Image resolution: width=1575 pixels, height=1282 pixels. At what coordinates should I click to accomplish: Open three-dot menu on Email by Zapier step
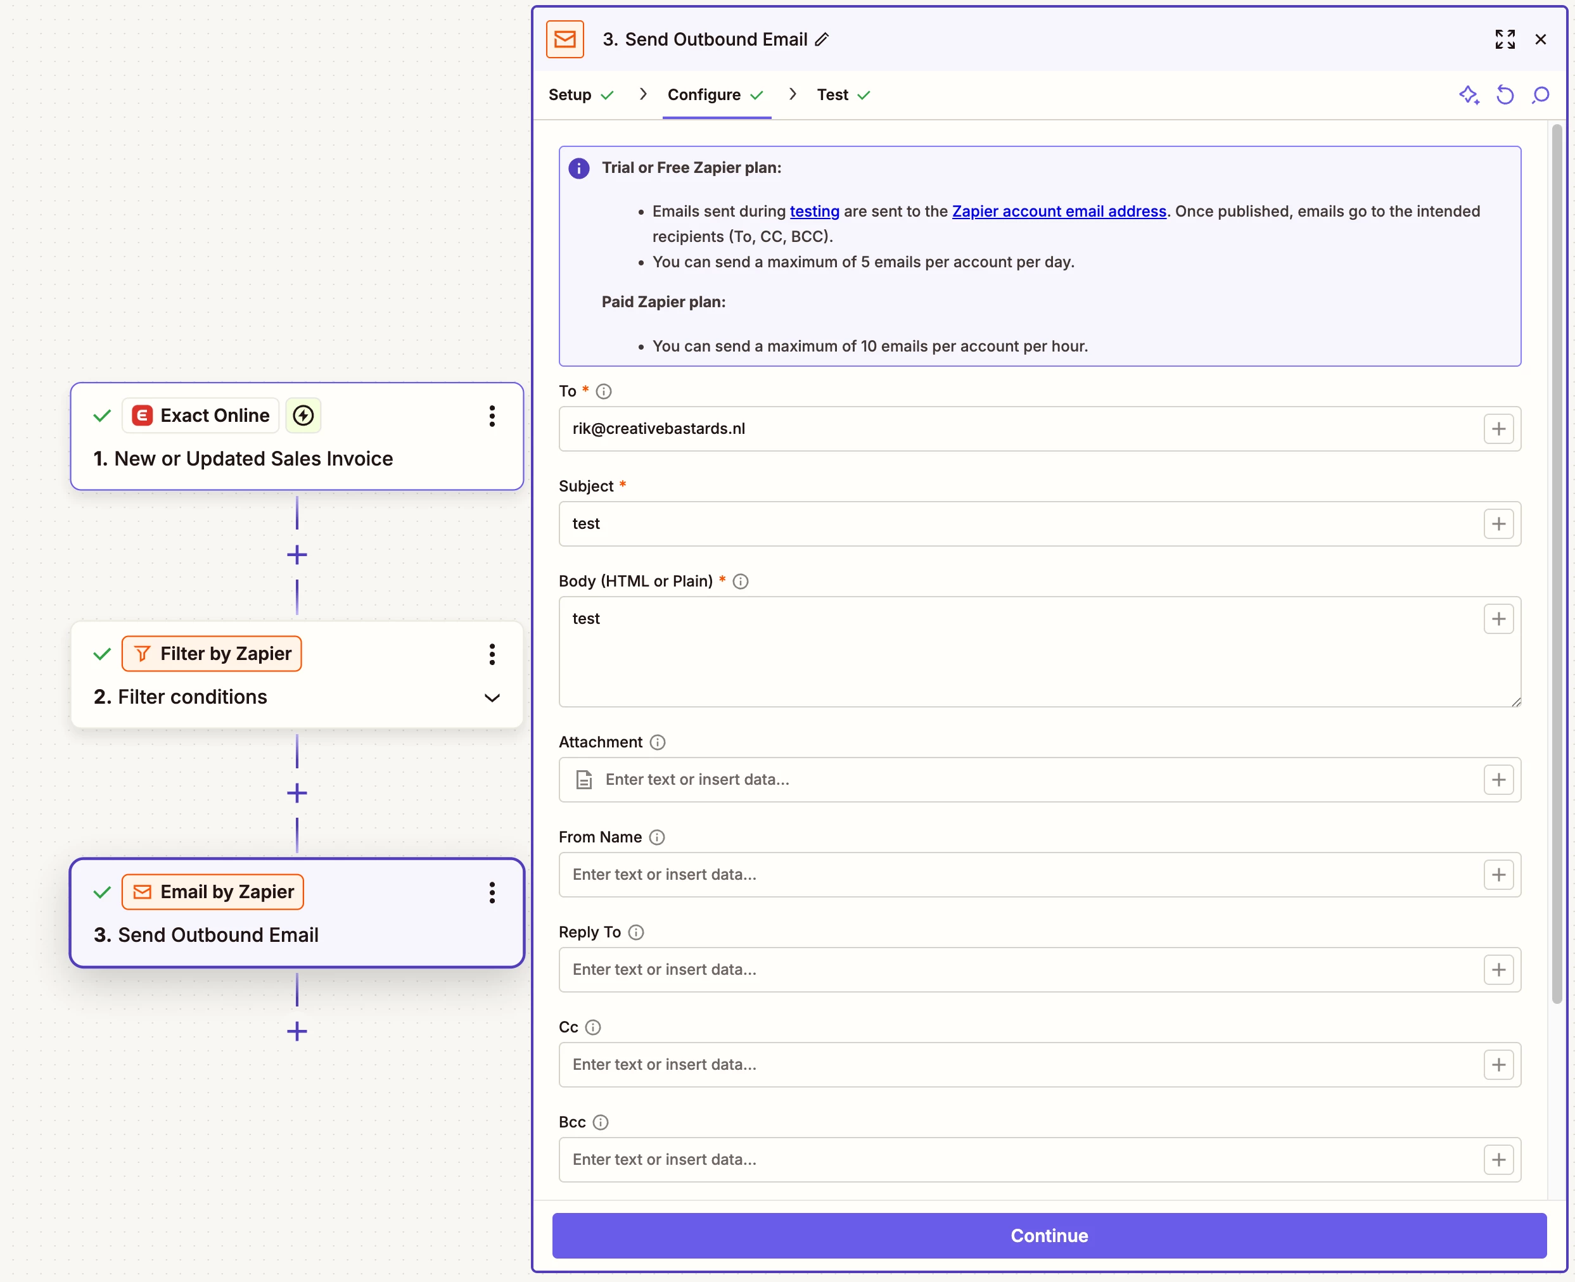point(492,892)
